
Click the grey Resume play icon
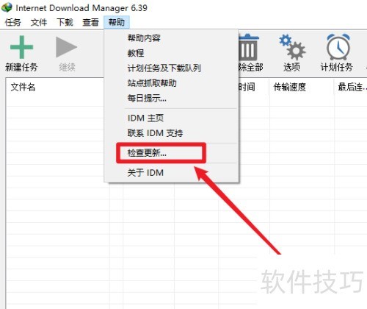coord(67,47)
